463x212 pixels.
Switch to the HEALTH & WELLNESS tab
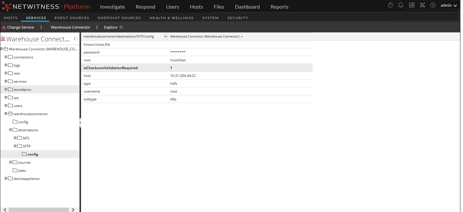pyautogui.click(x=172, y=18)
